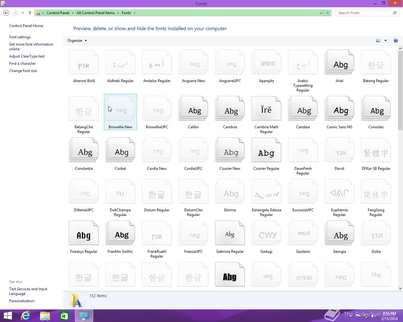Open Change font size link
403x322 pixels.
pyautogui.click(x=23, y=71)
